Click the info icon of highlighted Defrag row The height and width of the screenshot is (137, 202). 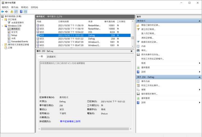click(38, 35)
